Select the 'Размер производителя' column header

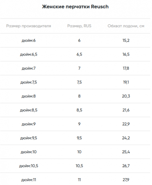tap(29, 26)
